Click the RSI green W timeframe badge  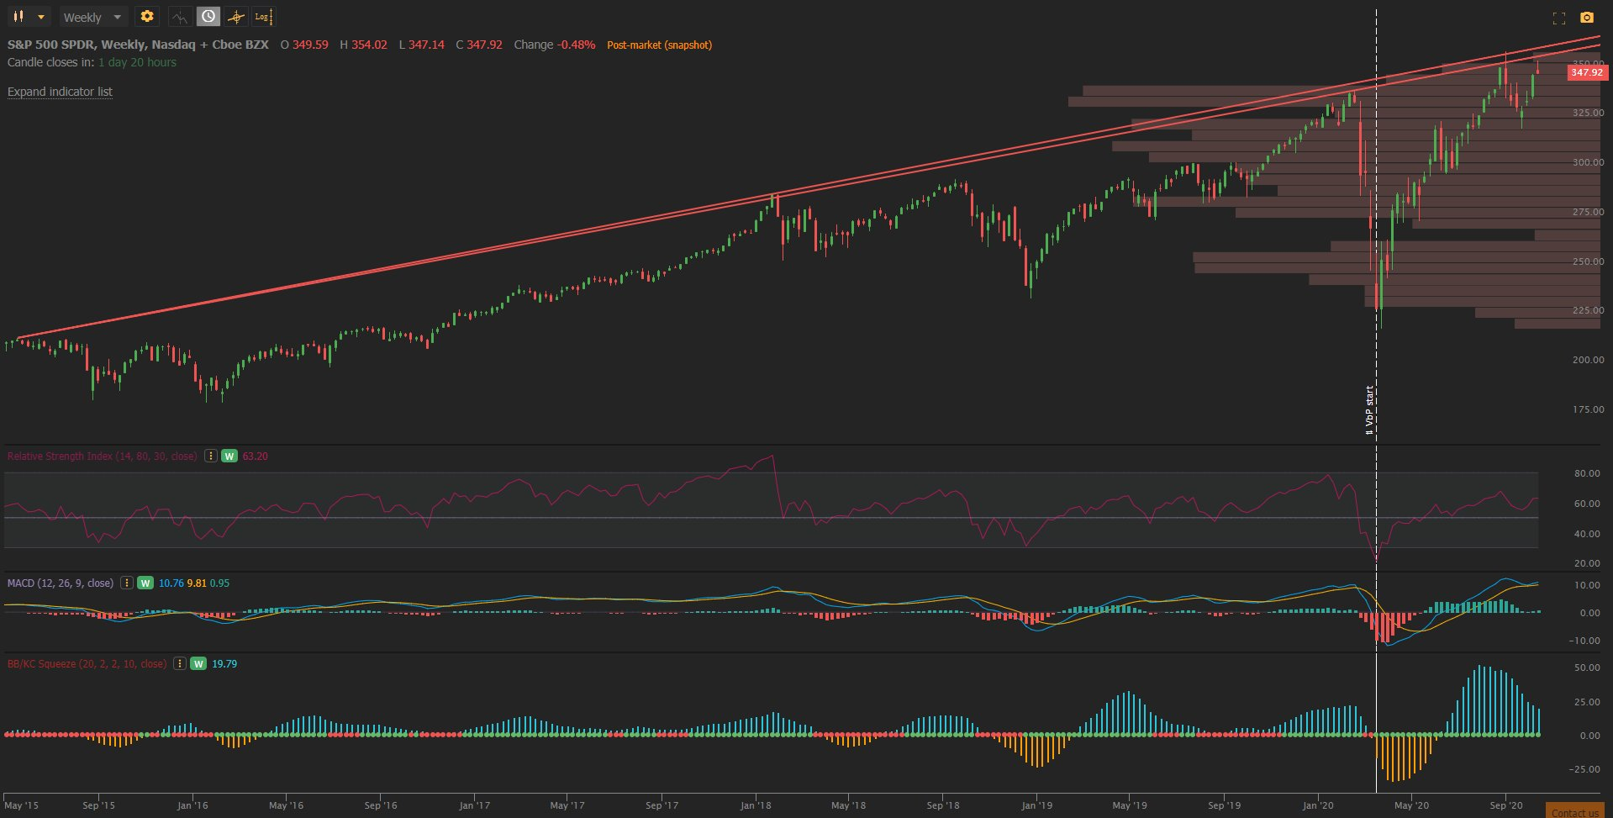point(229,456)
